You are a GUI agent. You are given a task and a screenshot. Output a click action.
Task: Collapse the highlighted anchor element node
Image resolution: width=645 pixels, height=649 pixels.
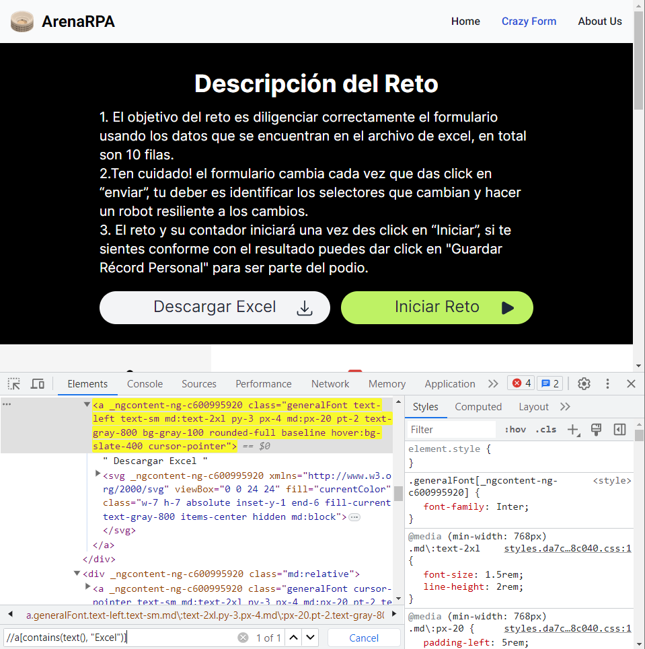87,405
